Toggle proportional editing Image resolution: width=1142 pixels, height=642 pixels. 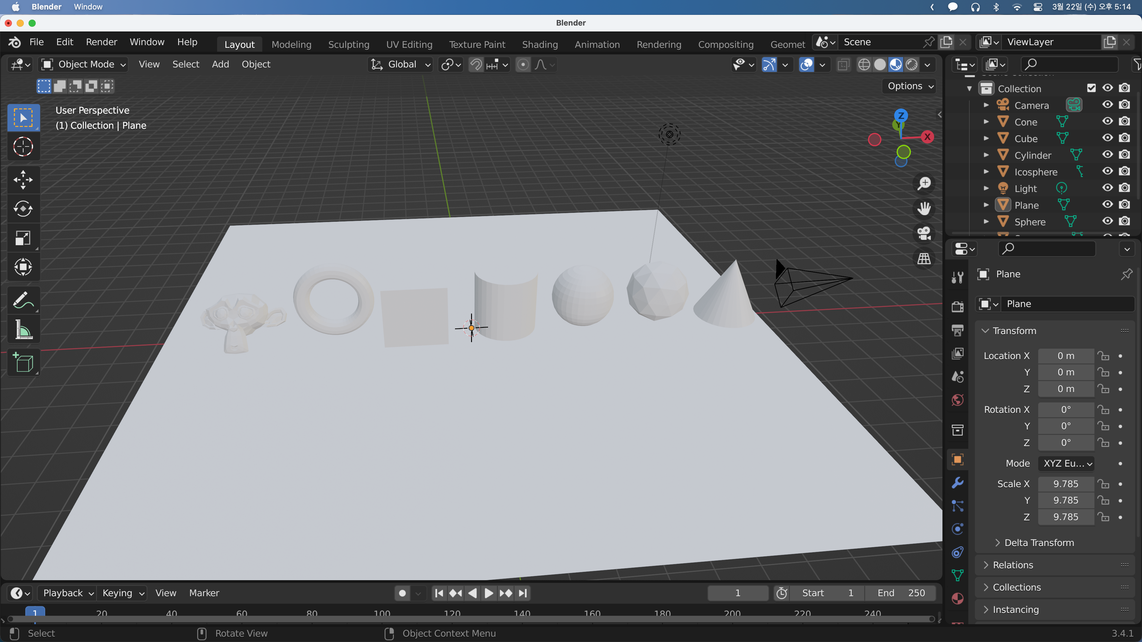click(x=523, y=65)
